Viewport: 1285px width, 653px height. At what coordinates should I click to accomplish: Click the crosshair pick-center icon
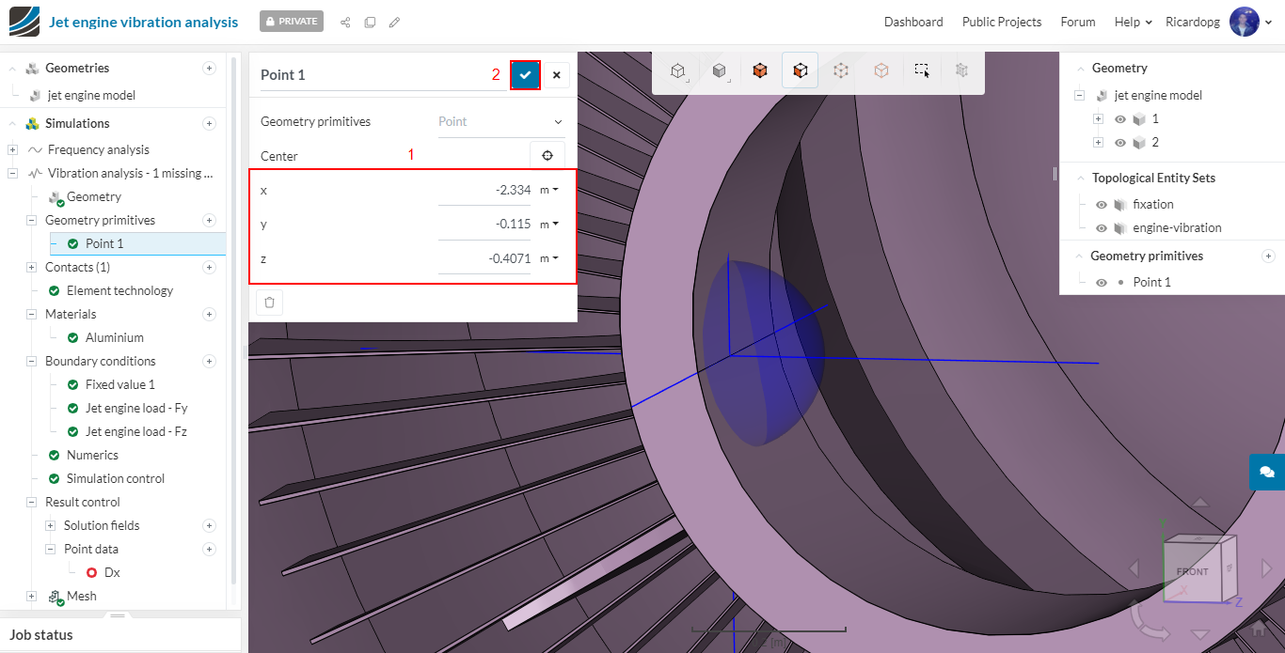click(x=547, y=155)
